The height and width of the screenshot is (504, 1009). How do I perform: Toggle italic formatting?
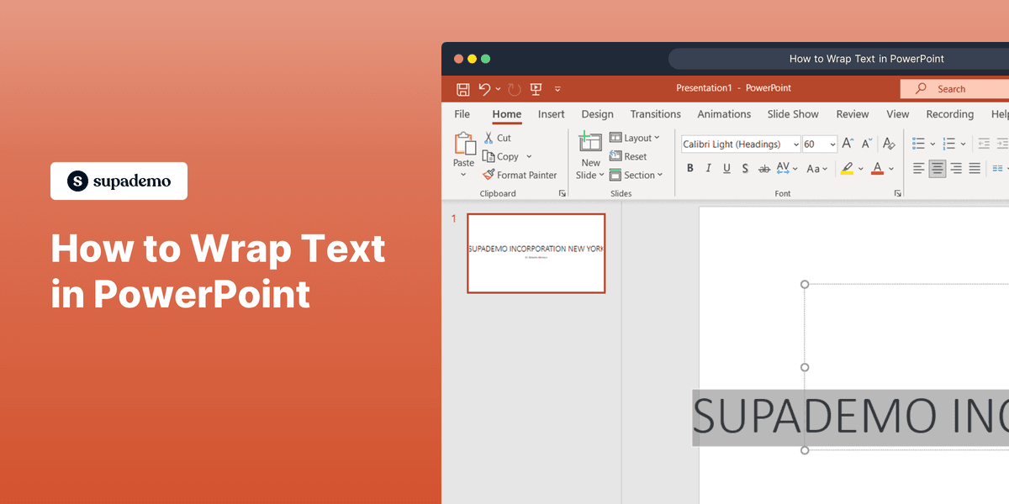pos(708,168)
